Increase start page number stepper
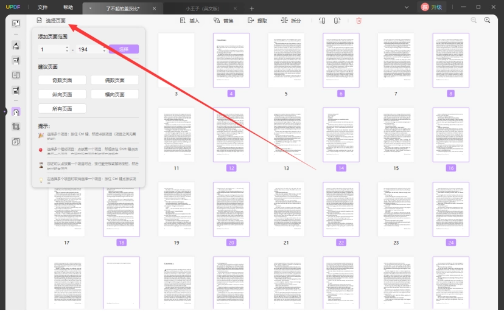The width and height of the screenshot is (504, 312). pos(67,47)
